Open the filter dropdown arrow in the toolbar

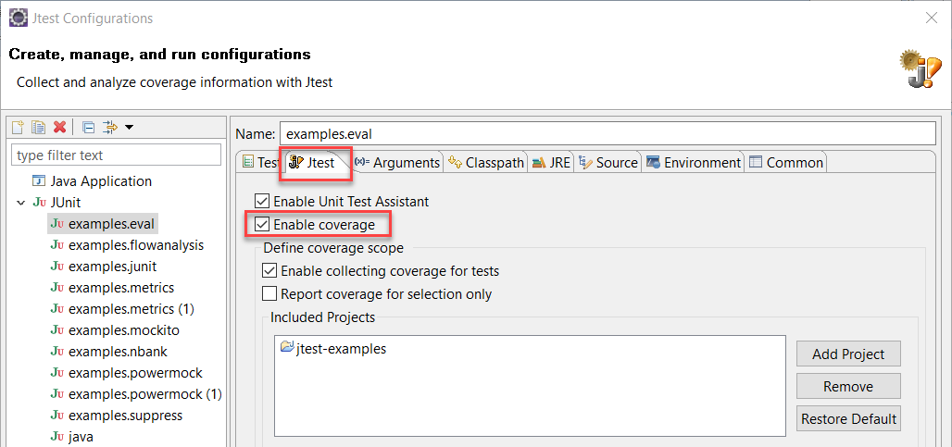[x=129, y=127]
